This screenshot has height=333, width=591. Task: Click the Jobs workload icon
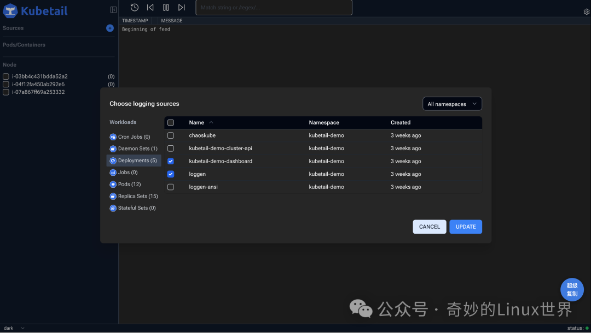[113, 173]
